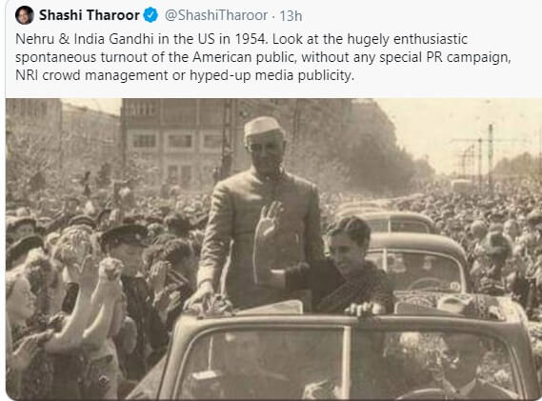Open the @ShashiTharoor handle link
542x401 pixels.
(216, 15)
